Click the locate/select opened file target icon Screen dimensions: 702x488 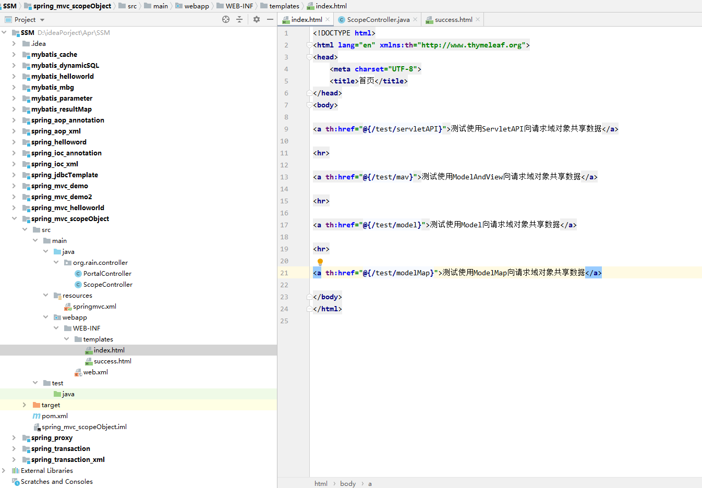point(226,19)
